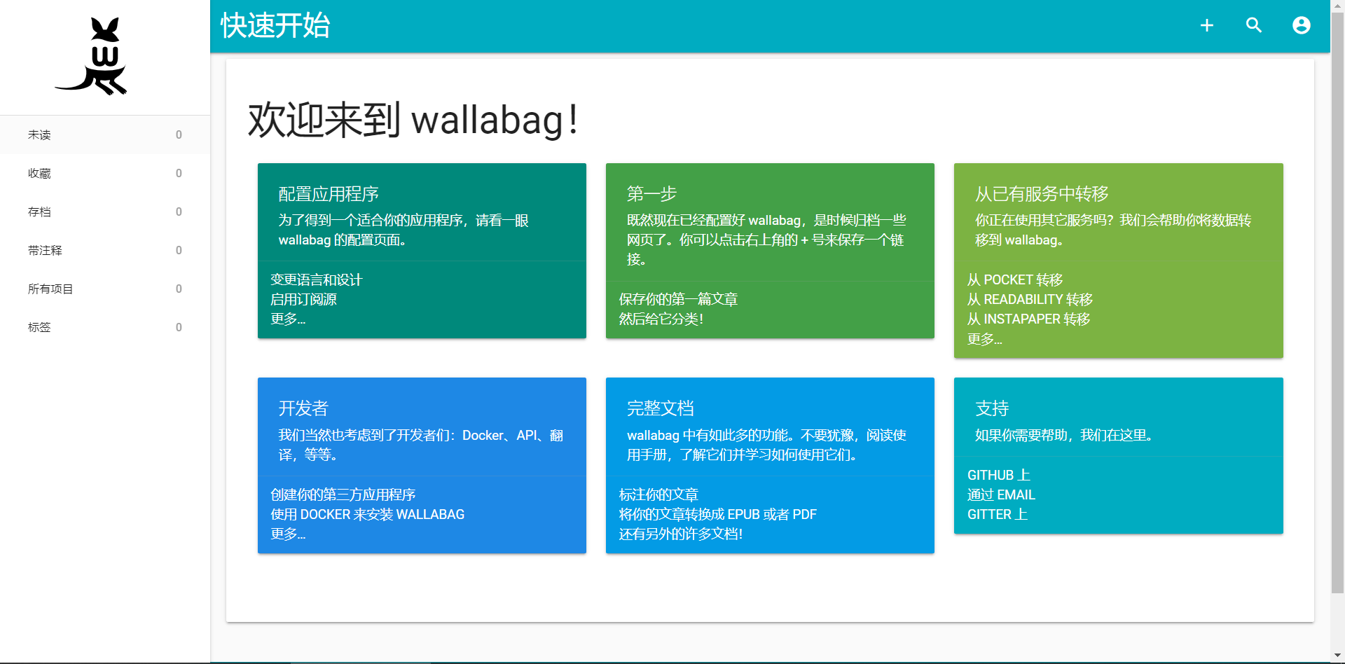
Task: Open the 标签 sidebar item
Action: coord(105,327)
